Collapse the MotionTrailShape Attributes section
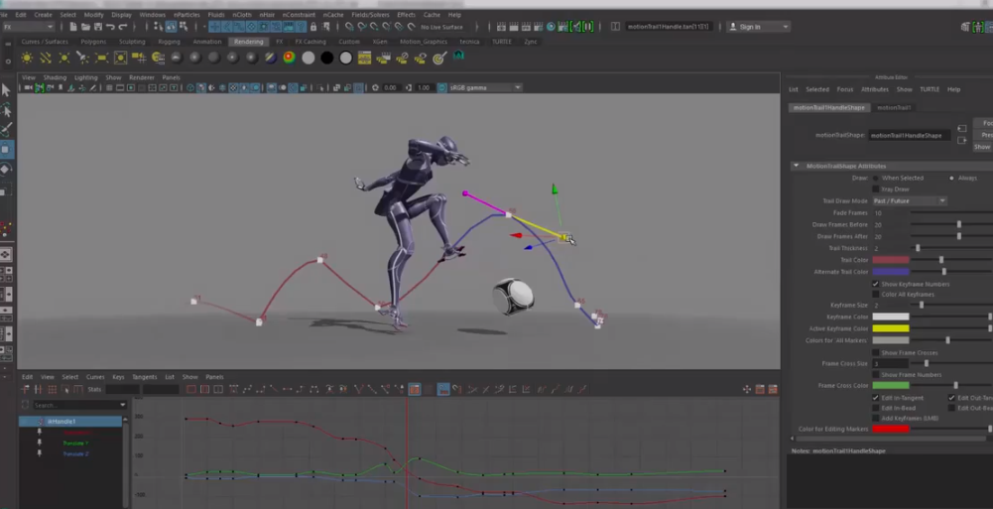 (x=796, y=166)
